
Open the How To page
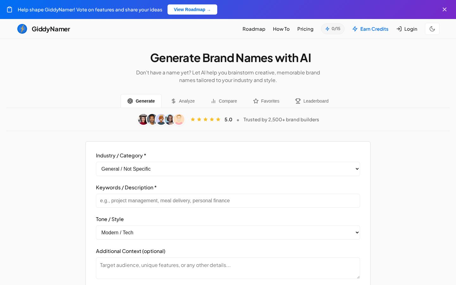(x=281, y=29)
